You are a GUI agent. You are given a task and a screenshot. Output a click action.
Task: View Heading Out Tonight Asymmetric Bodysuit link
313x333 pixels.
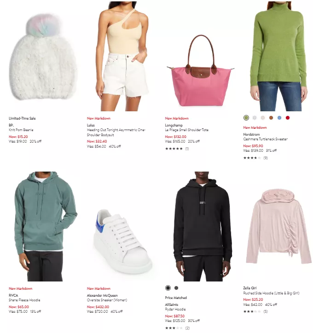pyautogui.click(x=116, y=132)
